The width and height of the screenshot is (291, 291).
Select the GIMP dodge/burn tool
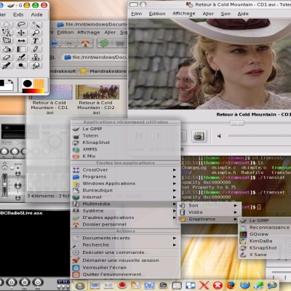pyautogui.click(x=22, y=65)
